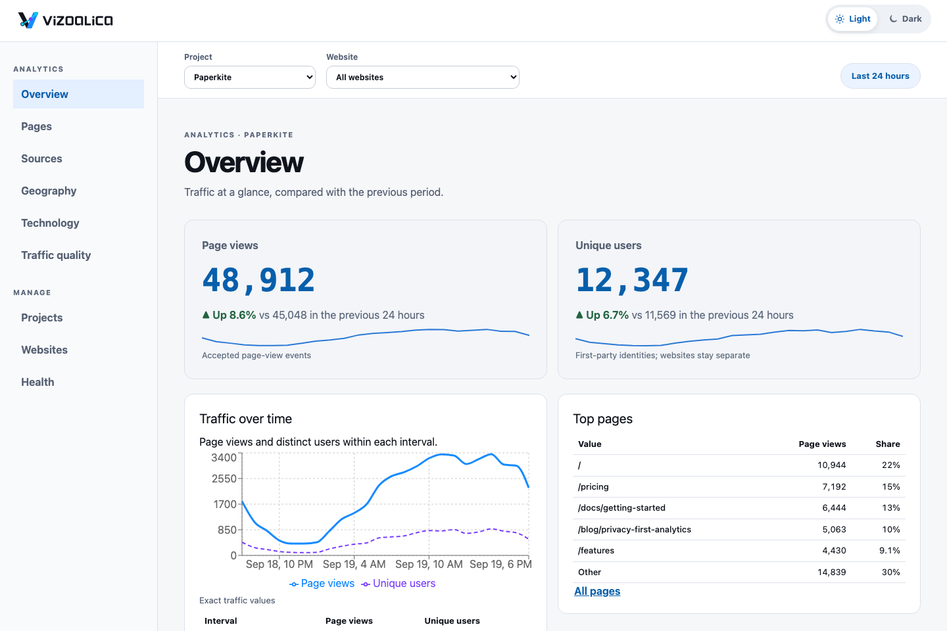This screenshot has height=631, width=947.
Task: Click the Unique users card sparkline
Action: tap(739, 337)
